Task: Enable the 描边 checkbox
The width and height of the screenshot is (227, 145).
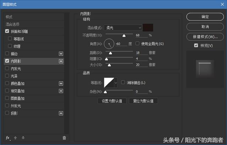Action: point(7,53)
